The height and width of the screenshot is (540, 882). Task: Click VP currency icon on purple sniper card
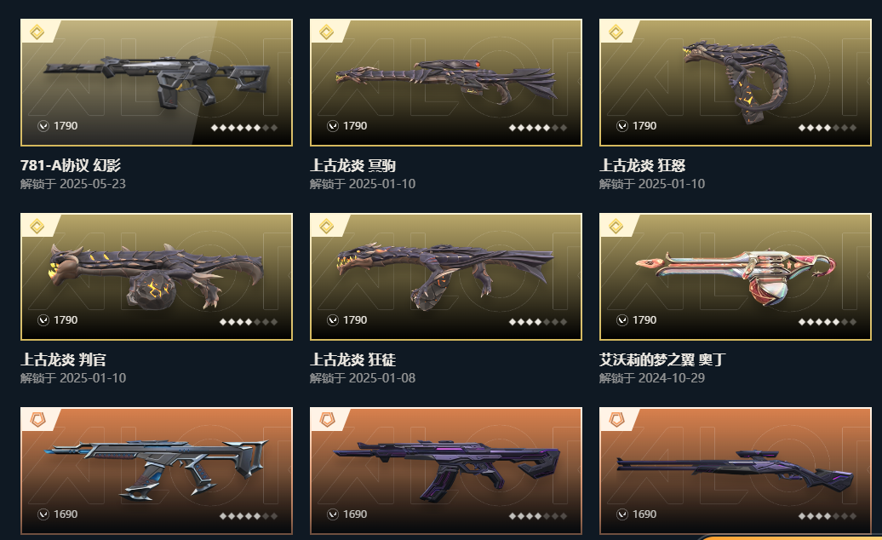coord(622,514)
